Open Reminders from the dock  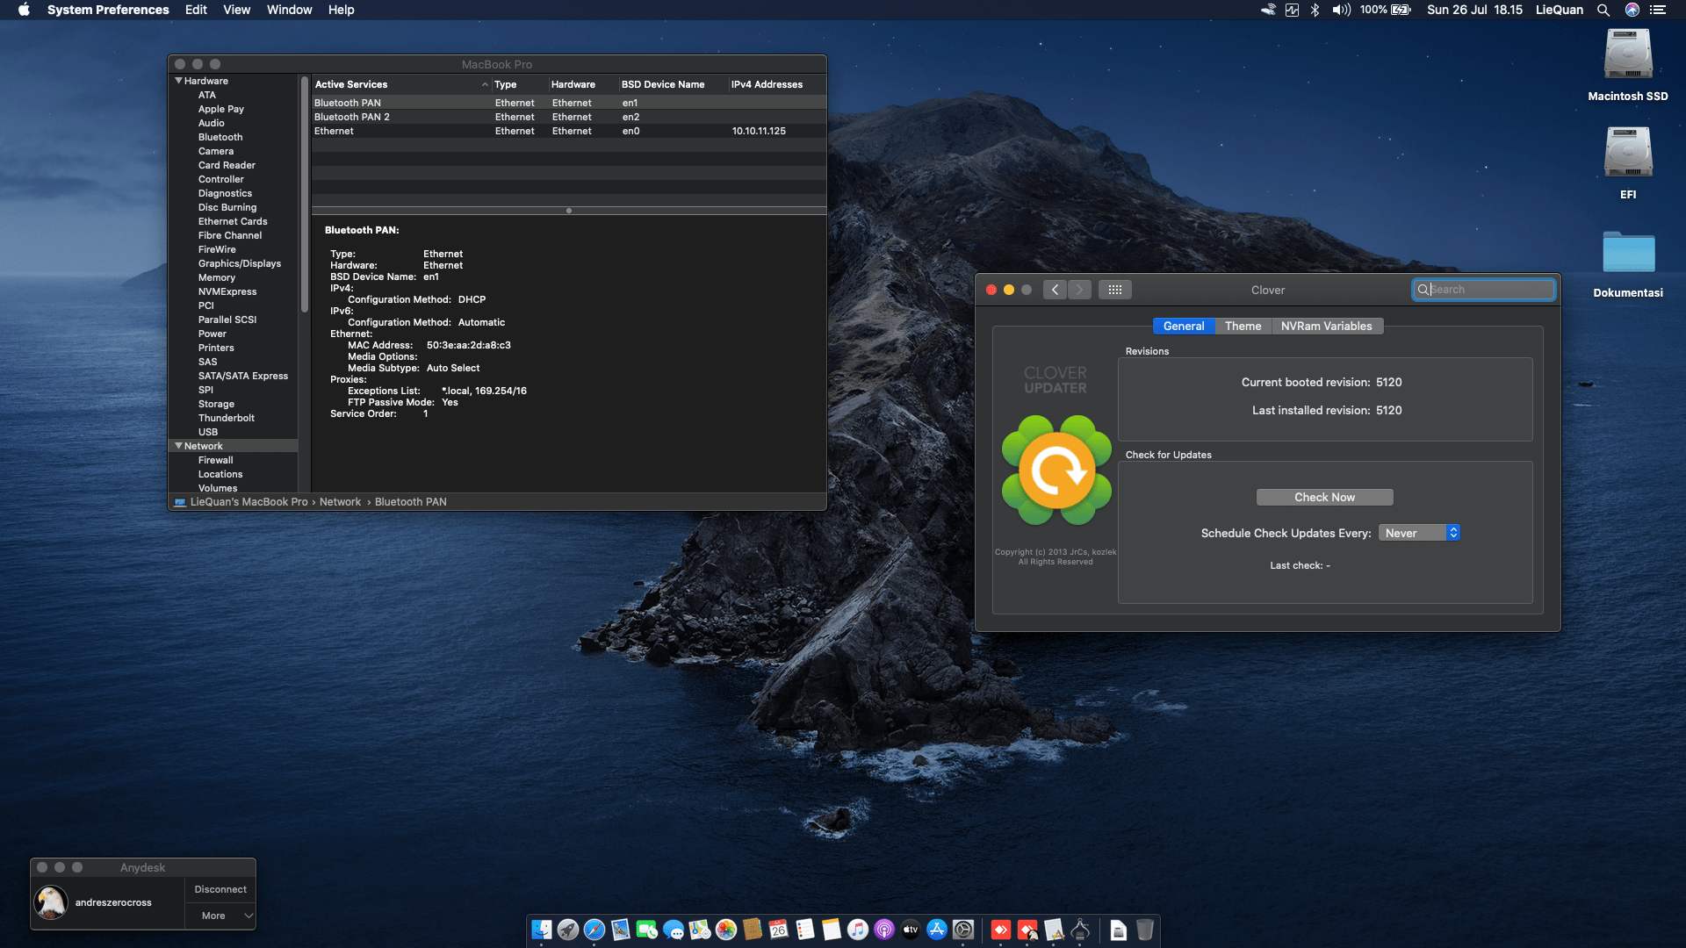(x=805, y=930)
